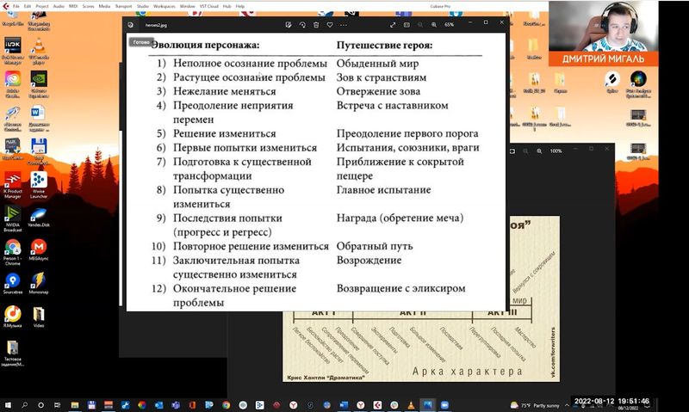The image size is (689, 412).
Task: Click the Photos app icon left of heroes2.jpg
Action: tap(131, 25)
